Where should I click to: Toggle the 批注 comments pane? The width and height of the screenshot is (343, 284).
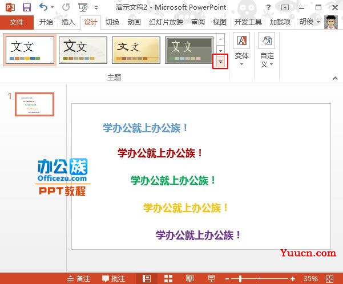click(x=114, y=279)
